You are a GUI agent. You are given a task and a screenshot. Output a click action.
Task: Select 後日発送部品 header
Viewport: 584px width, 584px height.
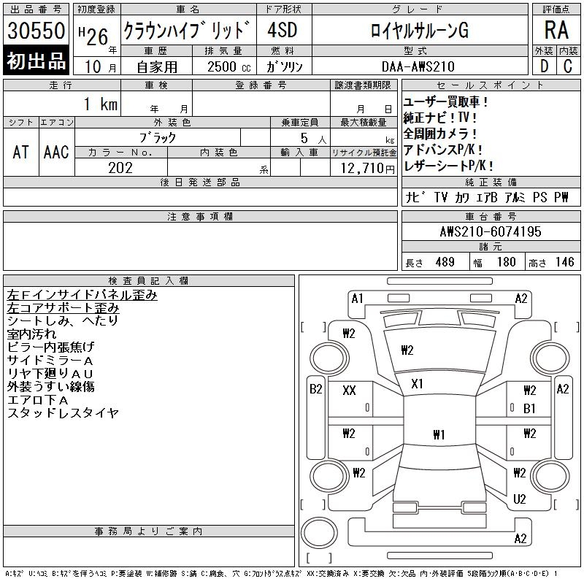[x=200, y=182]
